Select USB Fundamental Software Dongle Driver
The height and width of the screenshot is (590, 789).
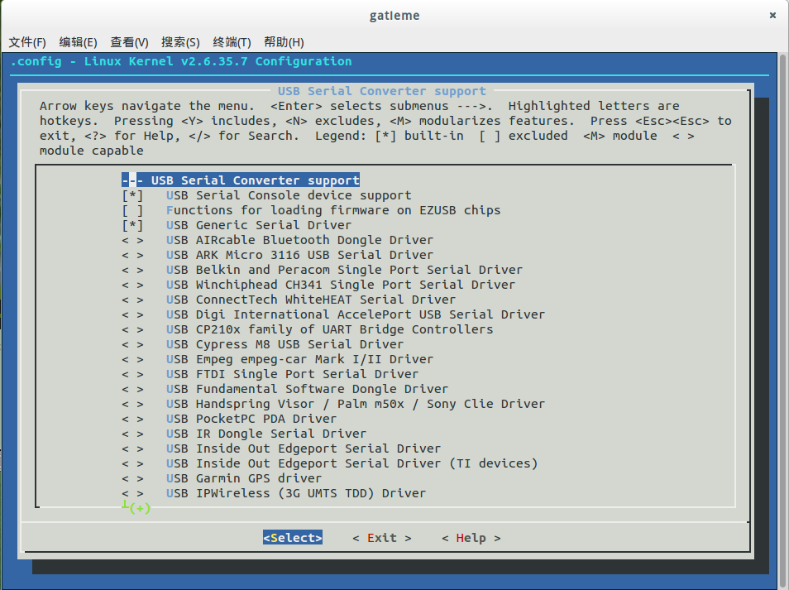click(307, 389)
